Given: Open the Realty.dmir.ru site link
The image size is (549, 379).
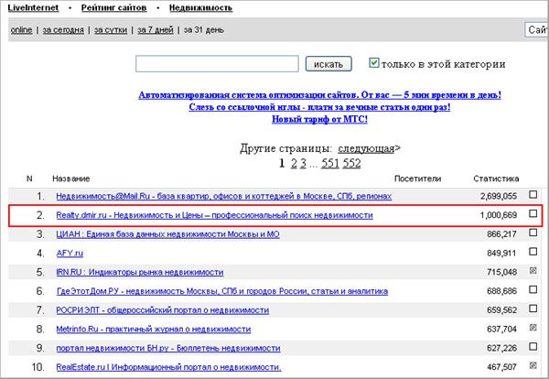Looking at the screenshot, I should pyautogui.click(x=214, y=215).
